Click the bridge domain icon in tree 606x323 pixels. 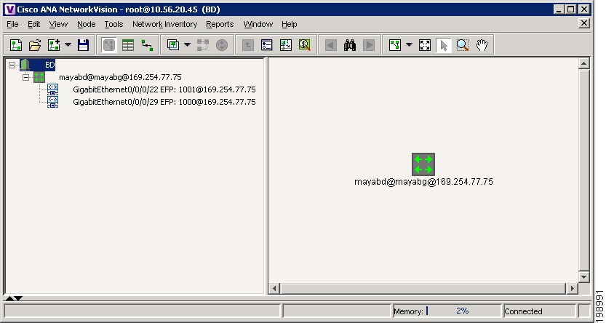[x=39, y=77]
